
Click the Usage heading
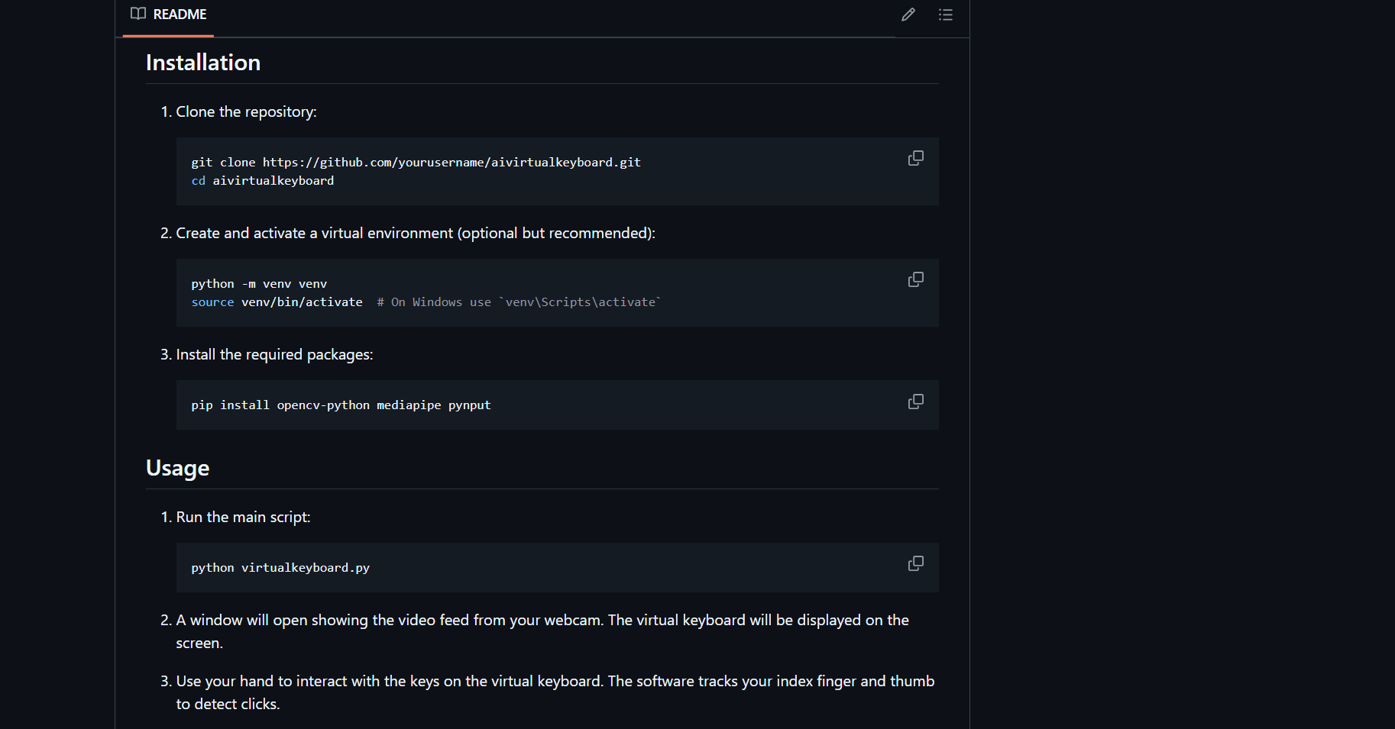[x=177, y=468]
